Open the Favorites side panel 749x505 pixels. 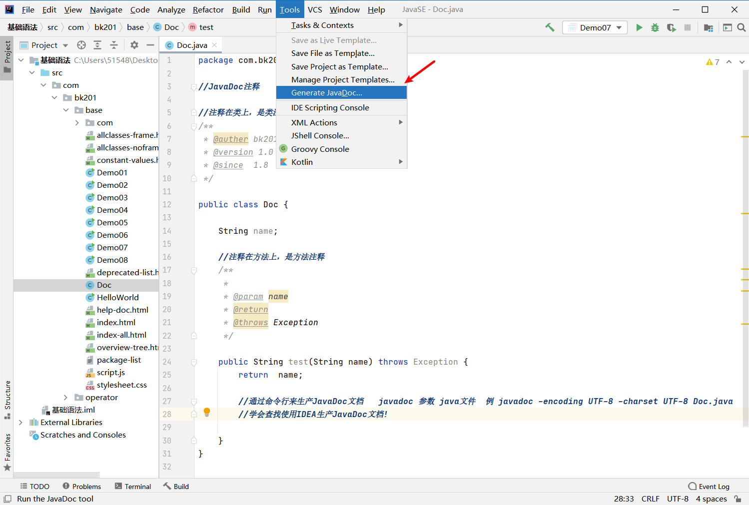[x=7, y=452]
